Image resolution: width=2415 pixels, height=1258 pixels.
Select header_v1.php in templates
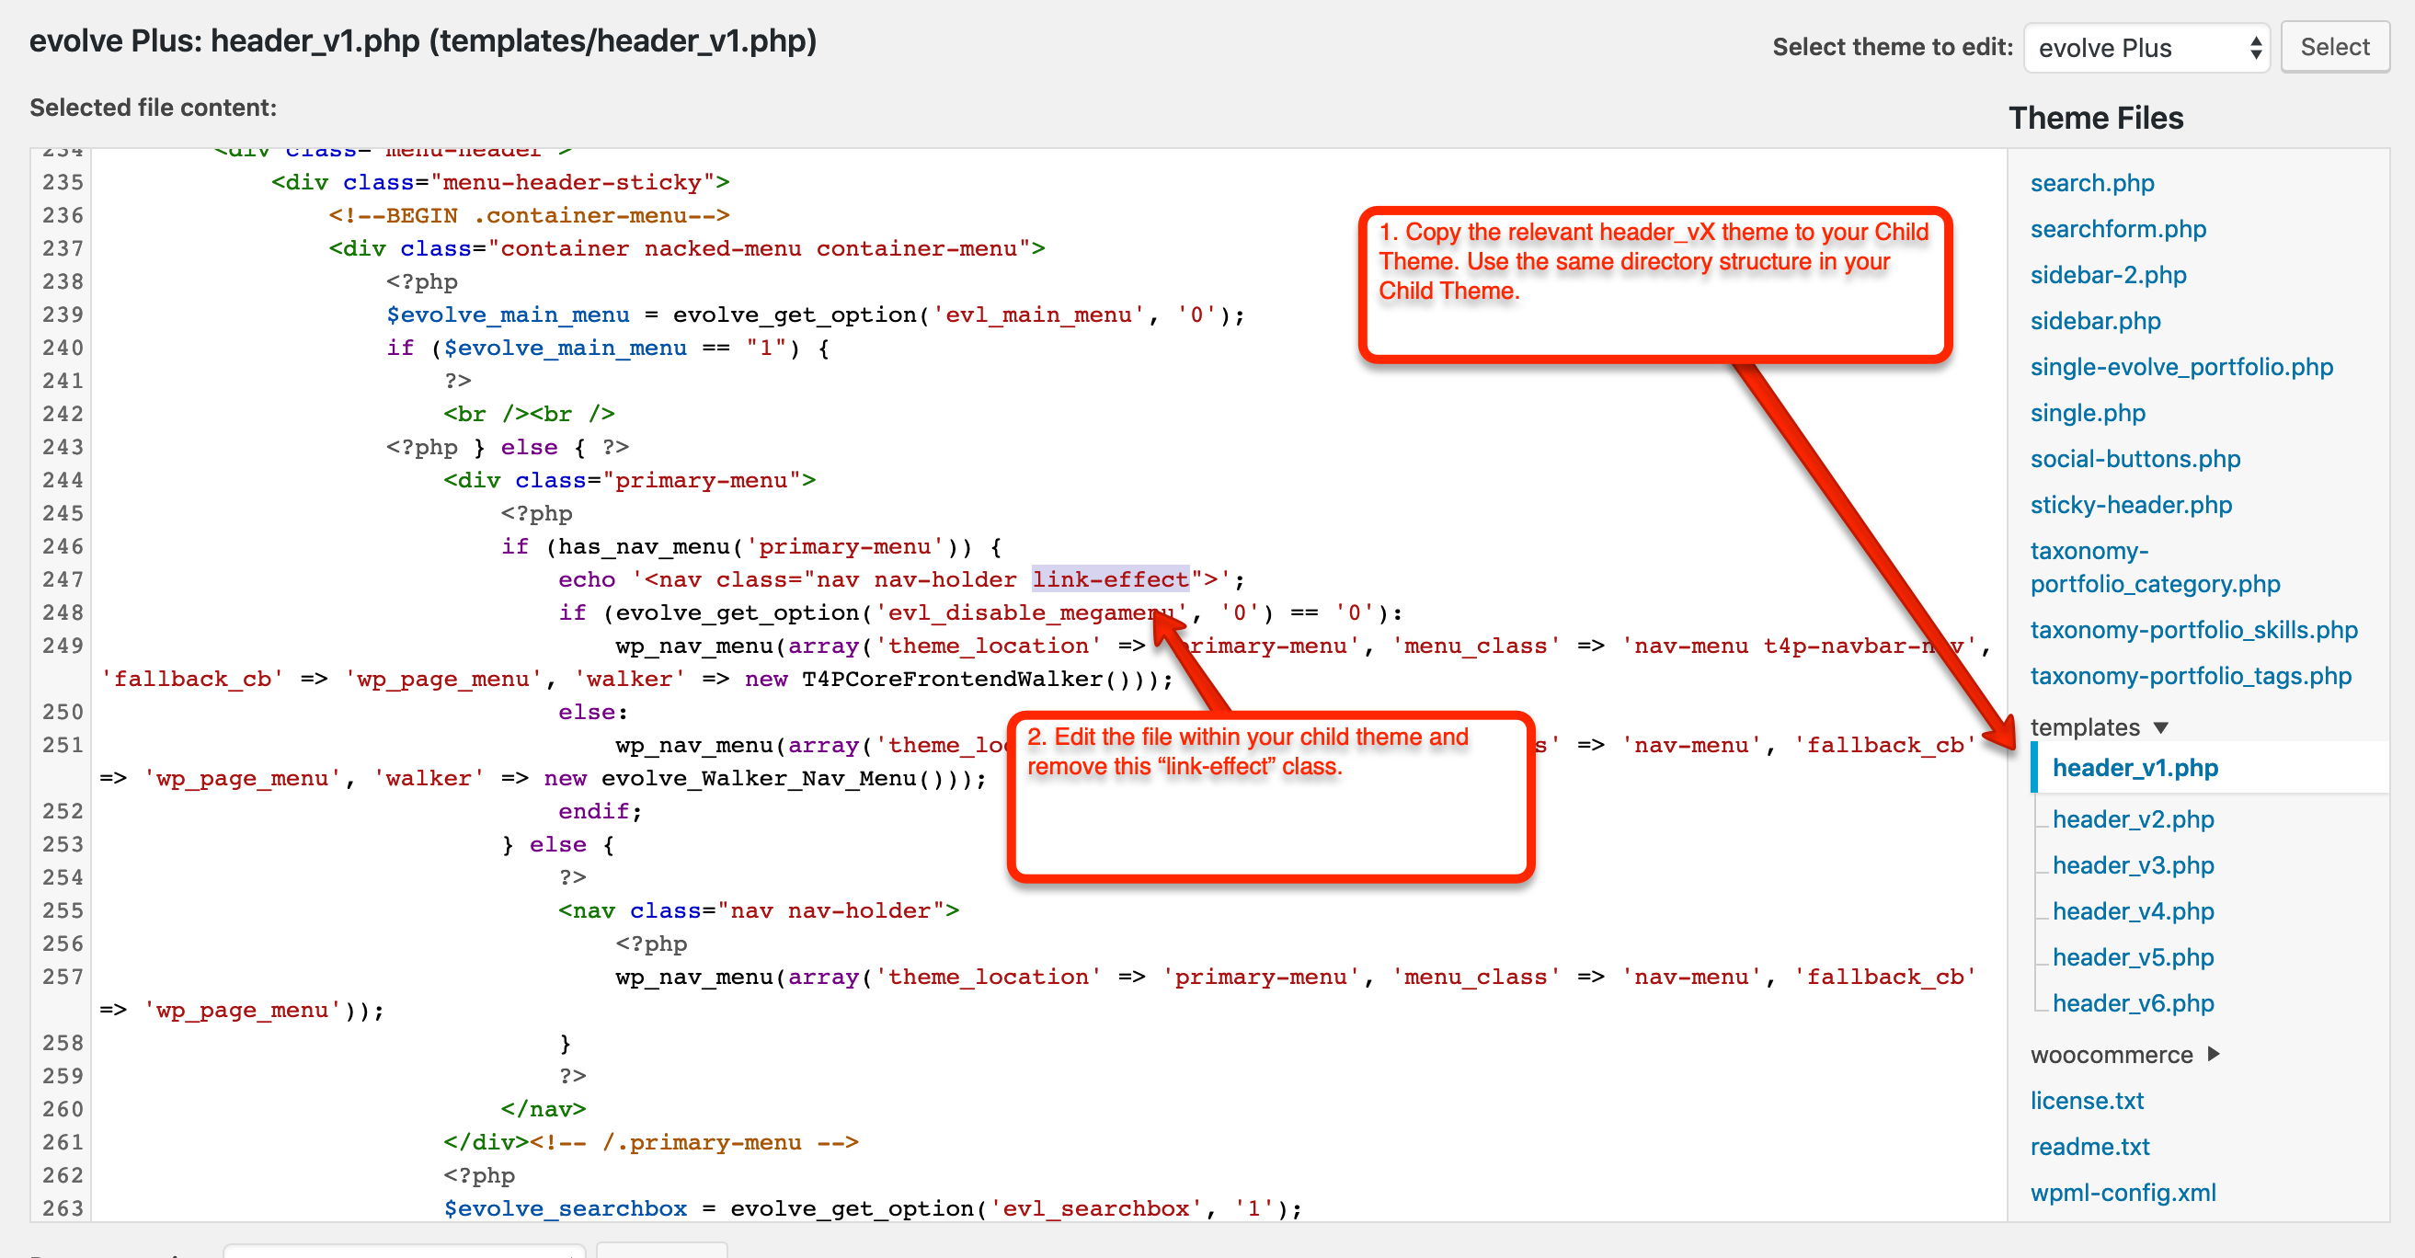pyautogui.click(x=2135, y=768)
